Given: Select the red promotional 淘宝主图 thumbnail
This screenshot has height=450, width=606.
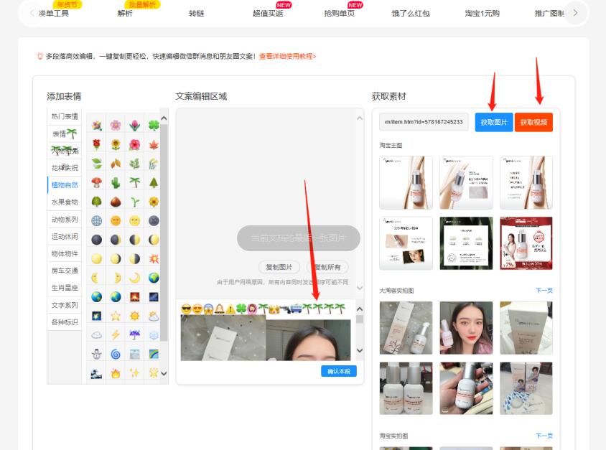Looking at the screenshot, I should click(x=526, y=243).
